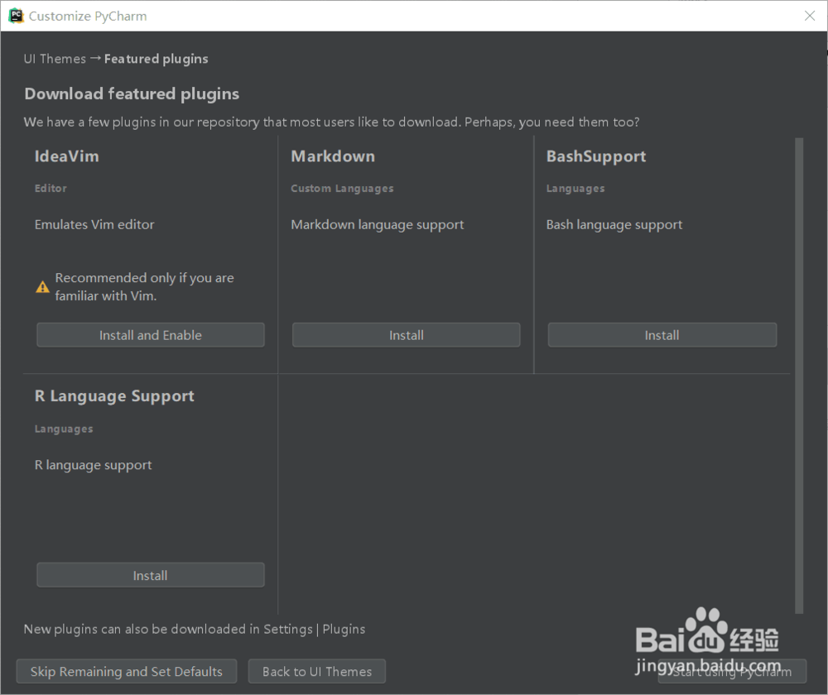Click 'Editor' category label under IdeaVim
This screenshot has width=828, height=695.
tap(51, 189)
